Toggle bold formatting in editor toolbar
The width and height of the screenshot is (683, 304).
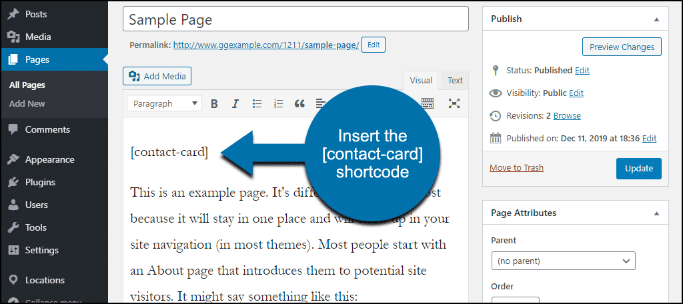point(214,103)
